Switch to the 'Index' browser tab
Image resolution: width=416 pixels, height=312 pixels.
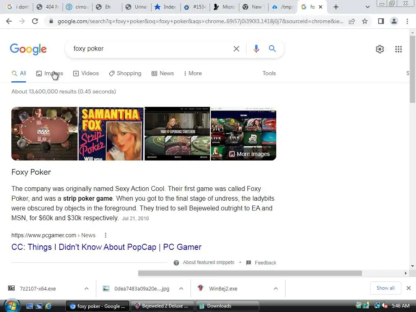click(x=165, y=7)
